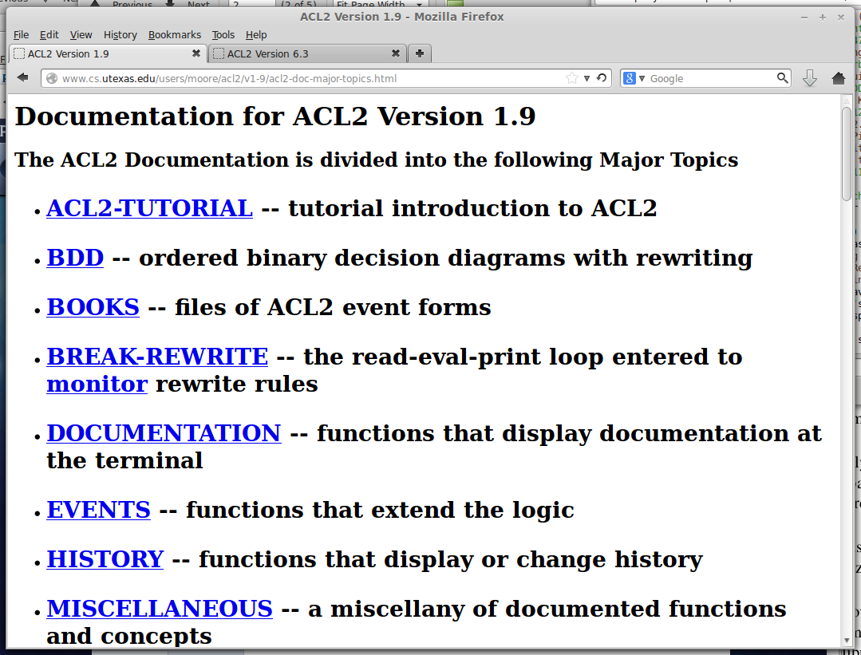
Task: Open a new tab with plus button
Action: [420, 53]
